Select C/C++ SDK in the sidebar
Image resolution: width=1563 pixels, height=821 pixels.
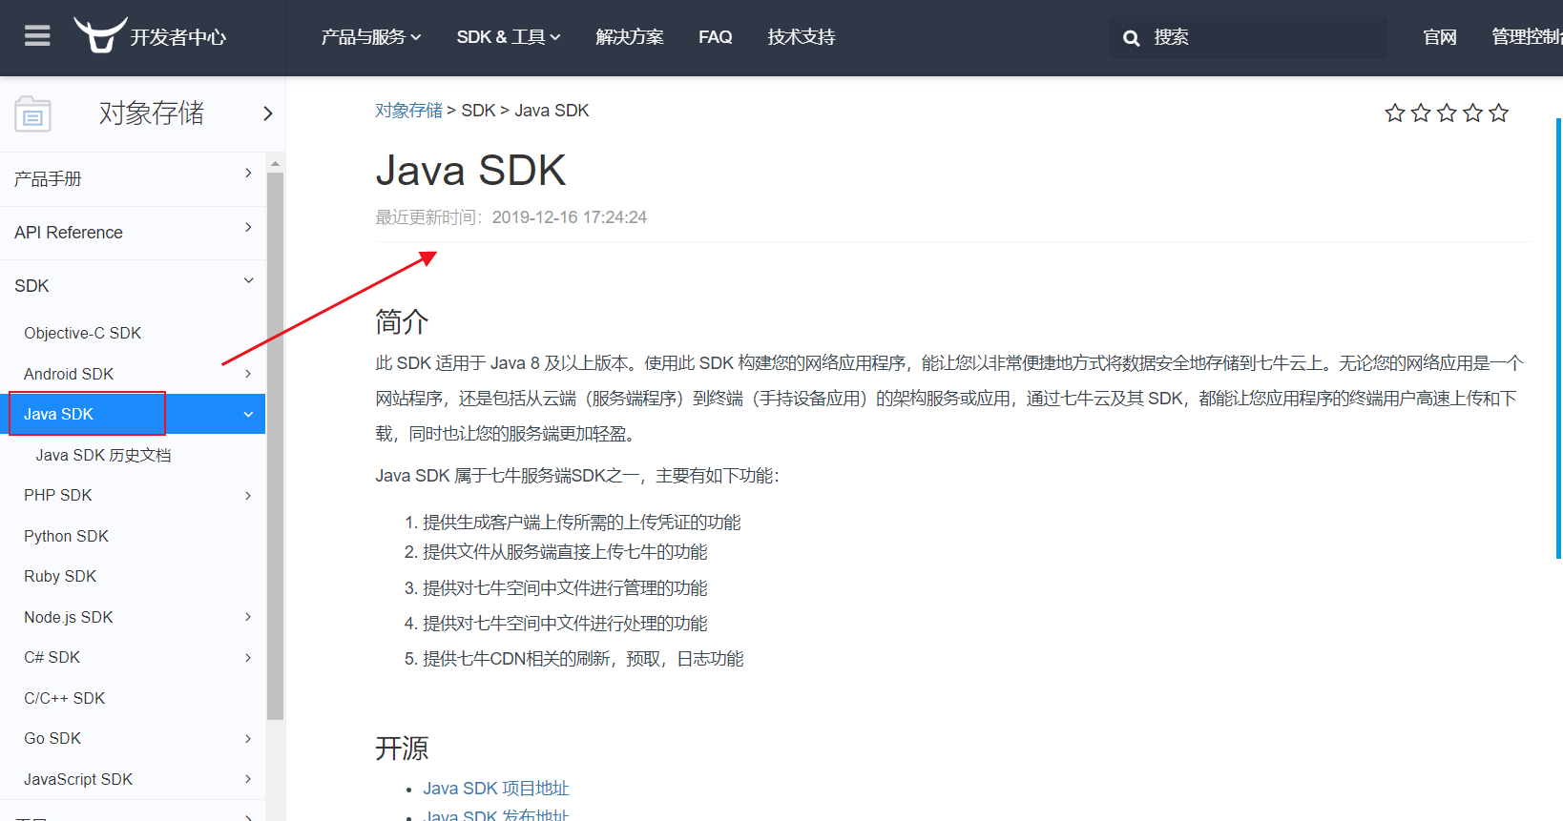65,698
